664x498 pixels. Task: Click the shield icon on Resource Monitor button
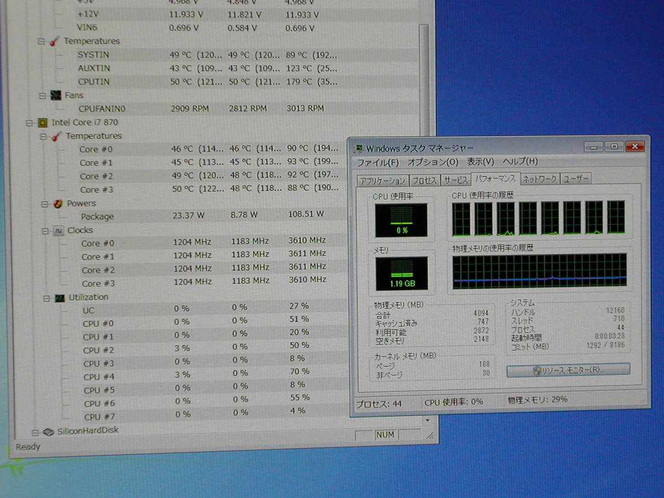coord(536,371)
